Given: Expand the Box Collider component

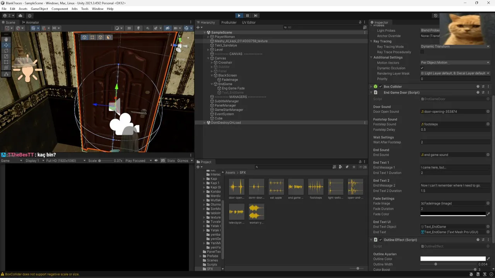Looking at the screenshot, I should point(371,87).
